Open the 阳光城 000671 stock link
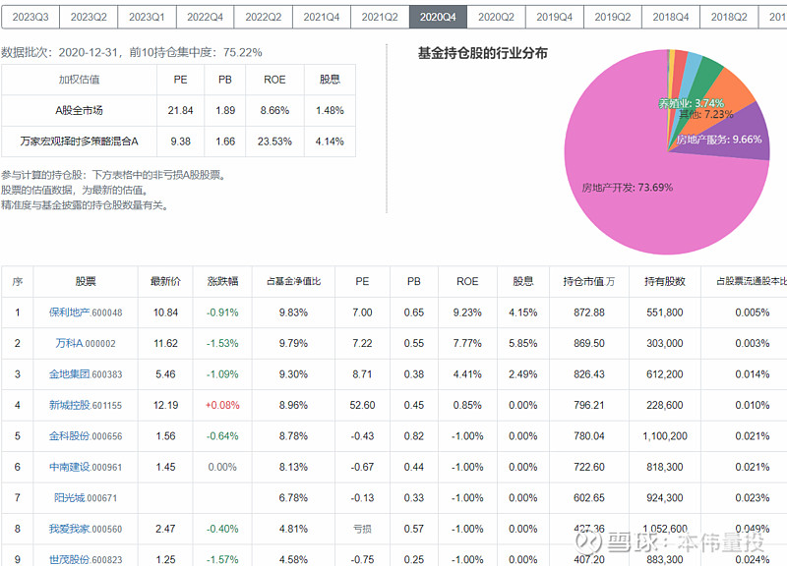The width and height of the screenshot is (787, 566). (86, 498)
